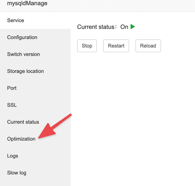The height and width of the screenshot is (186, 195).
Task: Reload the MySQL service
Action: tap(148, 46)
